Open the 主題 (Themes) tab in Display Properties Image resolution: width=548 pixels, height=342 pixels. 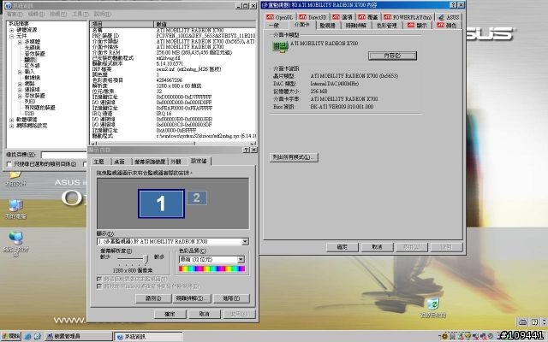coord(99,162)
